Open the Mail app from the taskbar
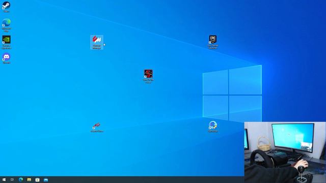326x183 pixels. pyautogui.click(x=46, y=179)
